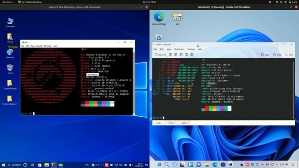Open the notification bell in WindowFX taskbar
Image resolution: width=299 pixels, height=168 pixels.
293,165
